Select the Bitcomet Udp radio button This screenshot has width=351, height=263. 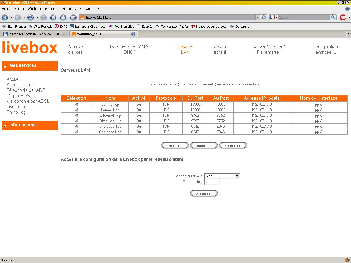[x=77, y=121]
